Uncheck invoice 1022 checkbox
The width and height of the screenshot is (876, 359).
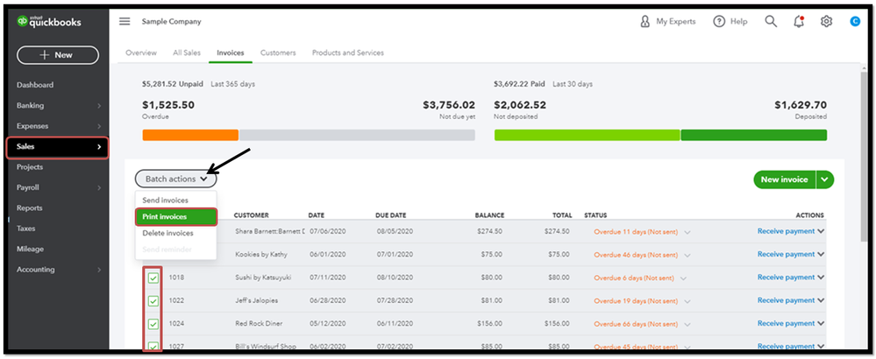(153, 300)
